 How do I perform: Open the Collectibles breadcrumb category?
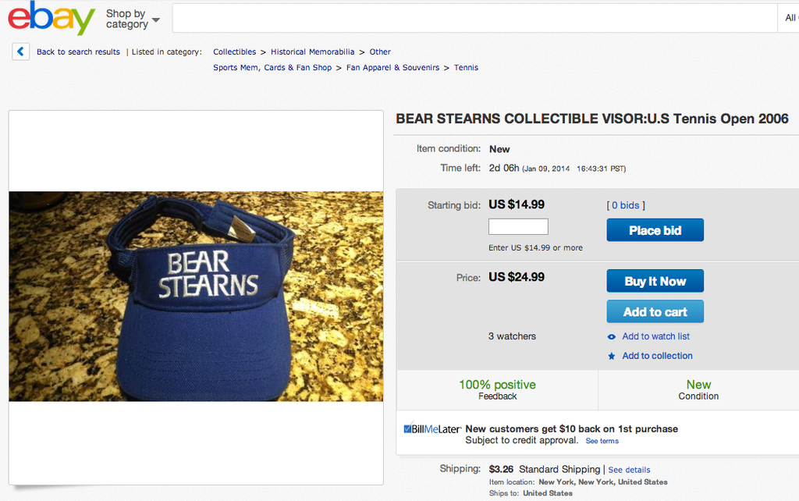coord(234,52)
